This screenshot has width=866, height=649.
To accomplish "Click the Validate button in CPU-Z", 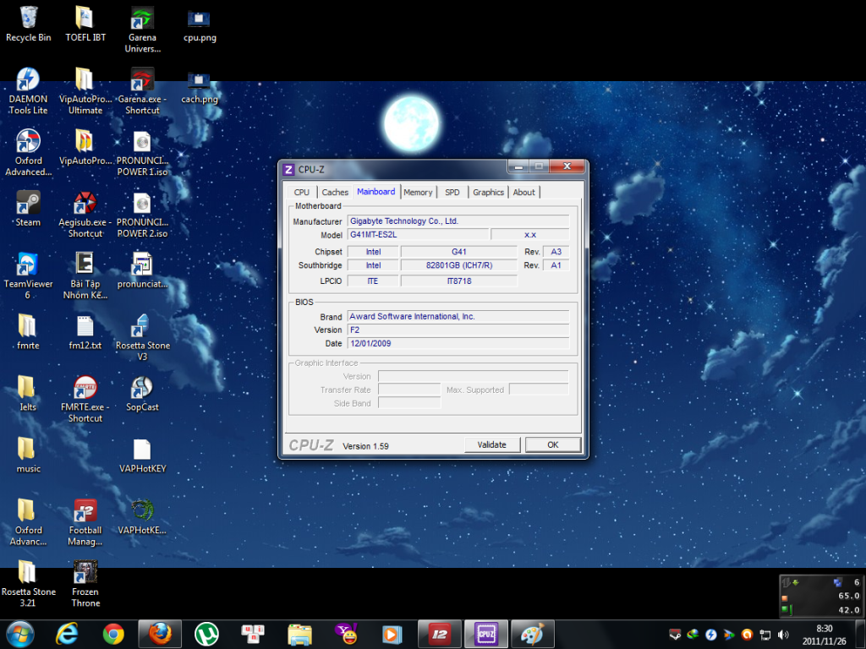I will coord(492,444).
